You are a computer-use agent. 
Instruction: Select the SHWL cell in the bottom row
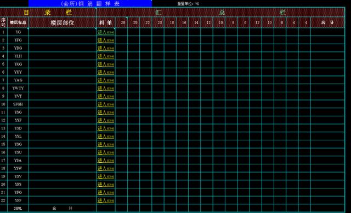click(18, 208)
